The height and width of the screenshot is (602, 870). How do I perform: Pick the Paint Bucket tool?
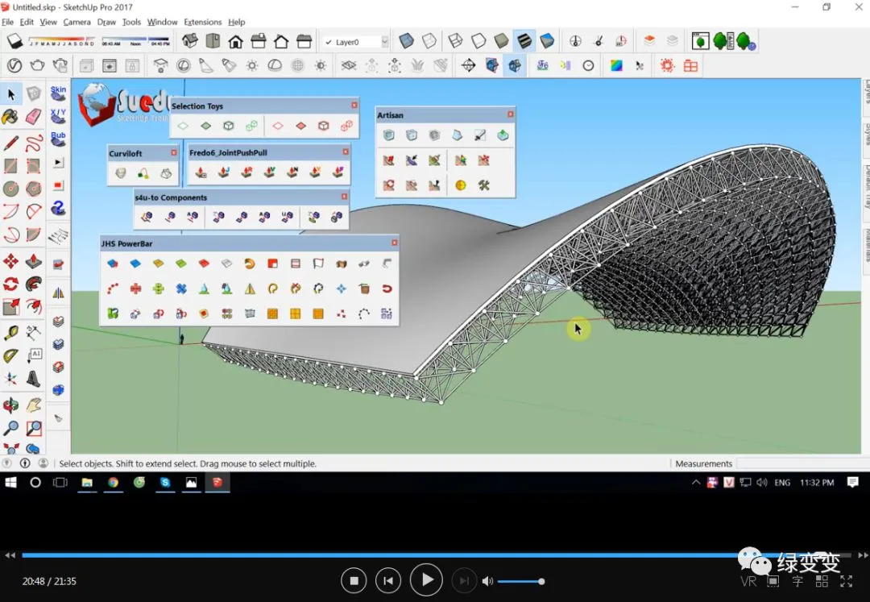(10, 117)
